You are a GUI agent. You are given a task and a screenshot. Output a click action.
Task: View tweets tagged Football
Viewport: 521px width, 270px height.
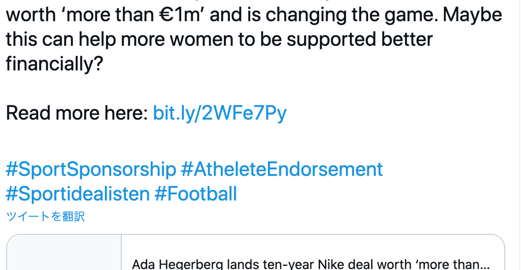click(x=196, y=194)
